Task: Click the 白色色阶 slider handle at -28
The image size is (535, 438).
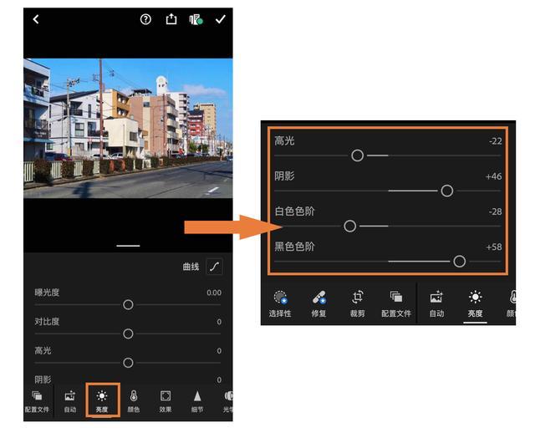Action: click(x=349, y=226)
